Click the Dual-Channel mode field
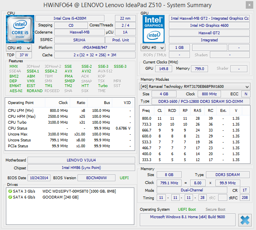Viewport: 256px width, 230px height. (192, 190)
